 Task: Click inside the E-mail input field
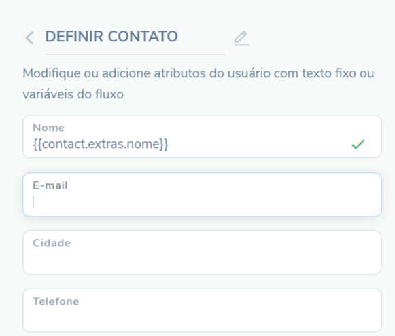[203, 194]
